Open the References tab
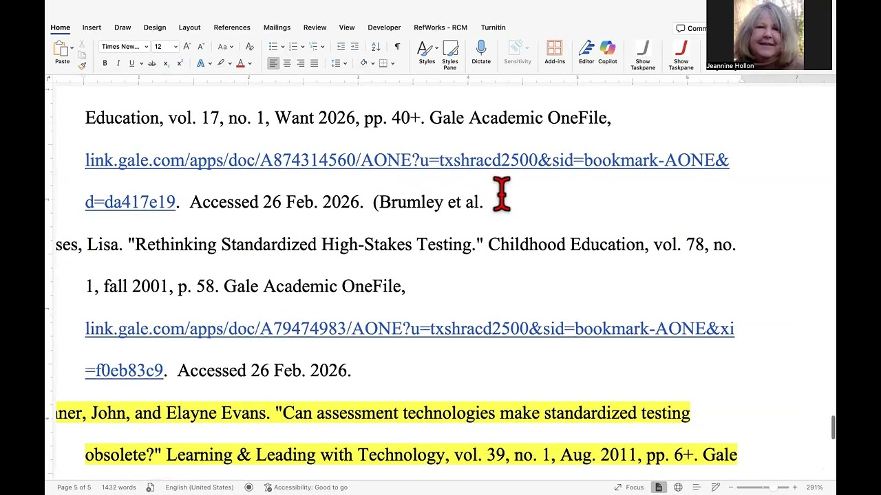This screenshot has height=495, width=881. coord(232,27)
